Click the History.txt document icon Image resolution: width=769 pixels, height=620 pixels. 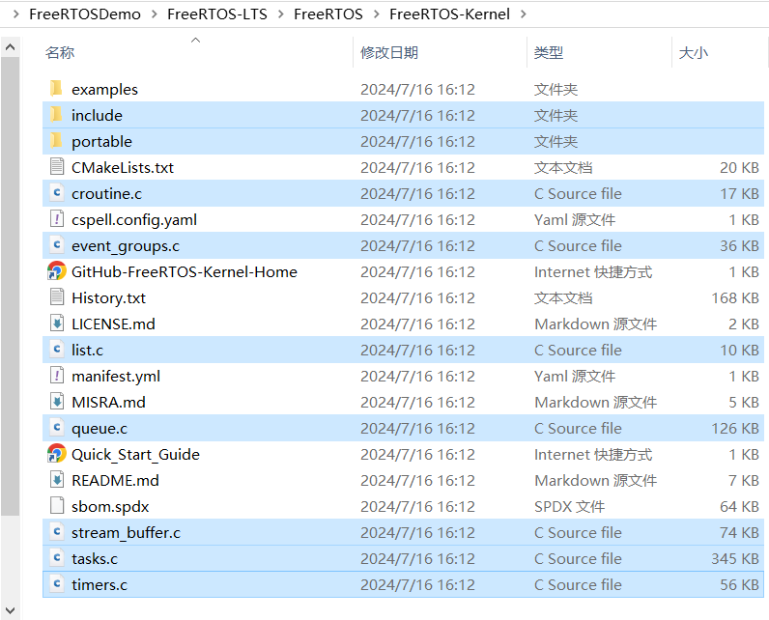pyautogui.click(x=57, y=297)
